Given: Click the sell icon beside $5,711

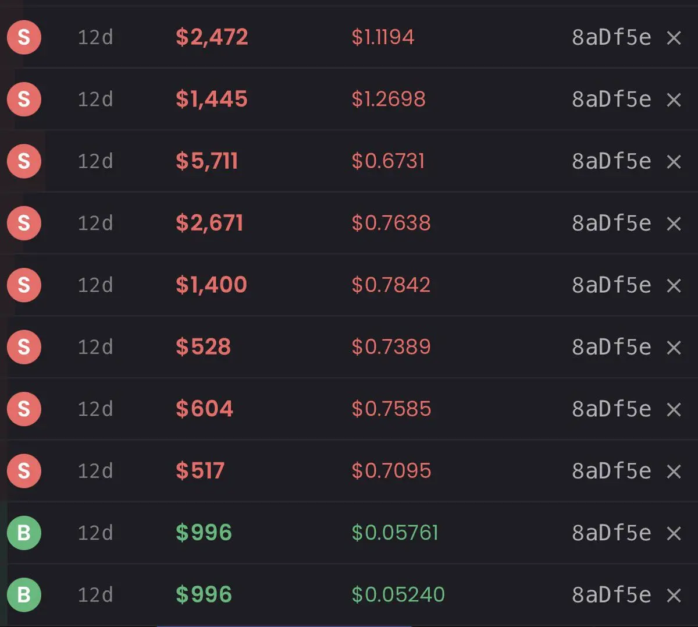Looking at the screenshot, I should (x=24, y=161).
